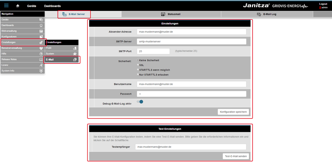Go to the home icon
This screenshot has height=162, width=332.
(18, 6)
